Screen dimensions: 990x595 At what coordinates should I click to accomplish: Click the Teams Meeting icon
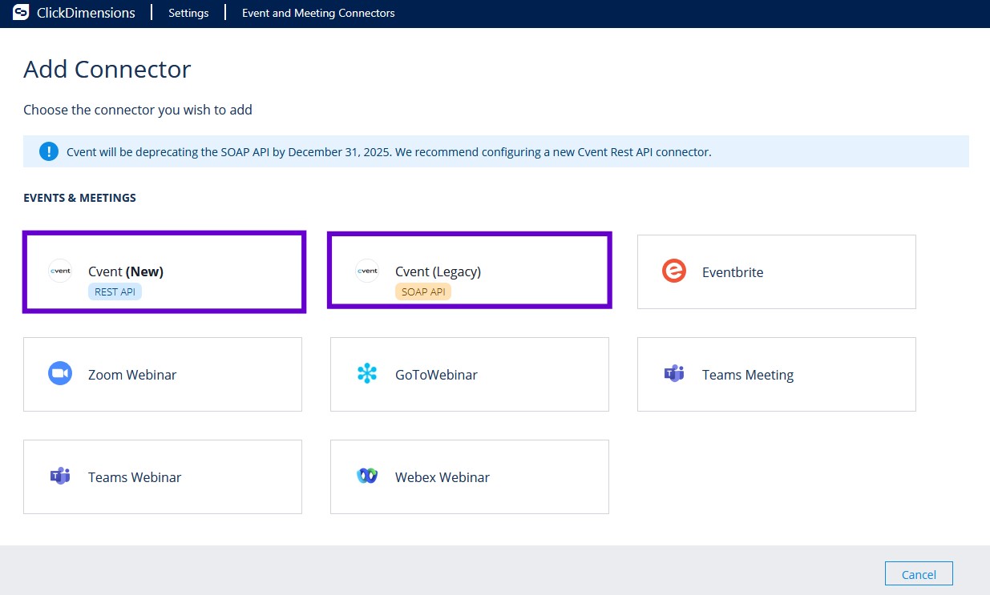point(674,374)
